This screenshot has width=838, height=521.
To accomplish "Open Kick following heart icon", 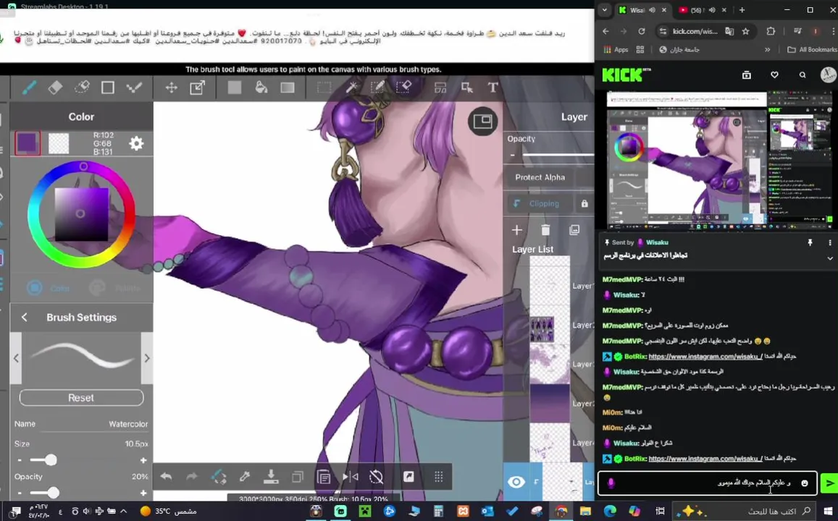I will click(x=774, y=75).
